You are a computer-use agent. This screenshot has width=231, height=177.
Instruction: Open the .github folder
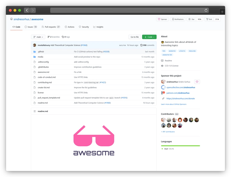tap(41, 51)
